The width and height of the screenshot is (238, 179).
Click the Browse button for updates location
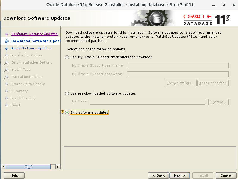pos(218,102)
